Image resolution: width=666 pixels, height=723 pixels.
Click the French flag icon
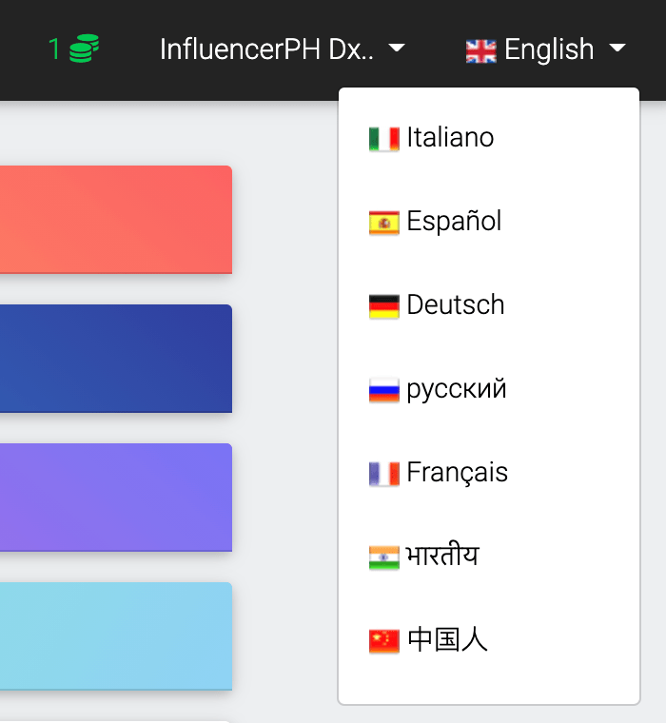click(383, 474)
